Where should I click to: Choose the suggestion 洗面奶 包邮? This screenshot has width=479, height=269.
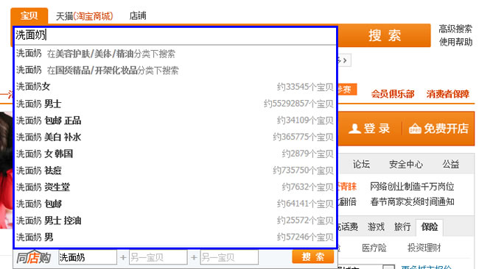click(x=175, y=204)
